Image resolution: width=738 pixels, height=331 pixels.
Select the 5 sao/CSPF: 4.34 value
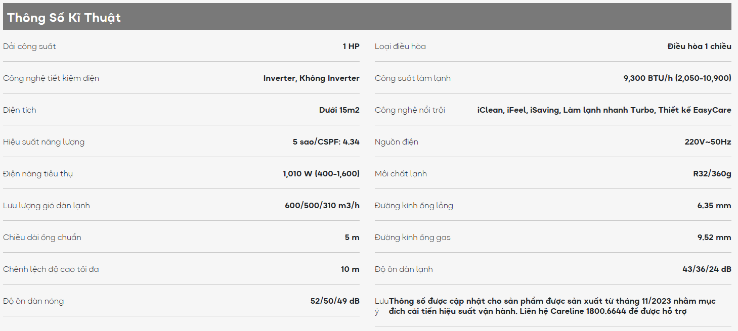tap(326, 142)
